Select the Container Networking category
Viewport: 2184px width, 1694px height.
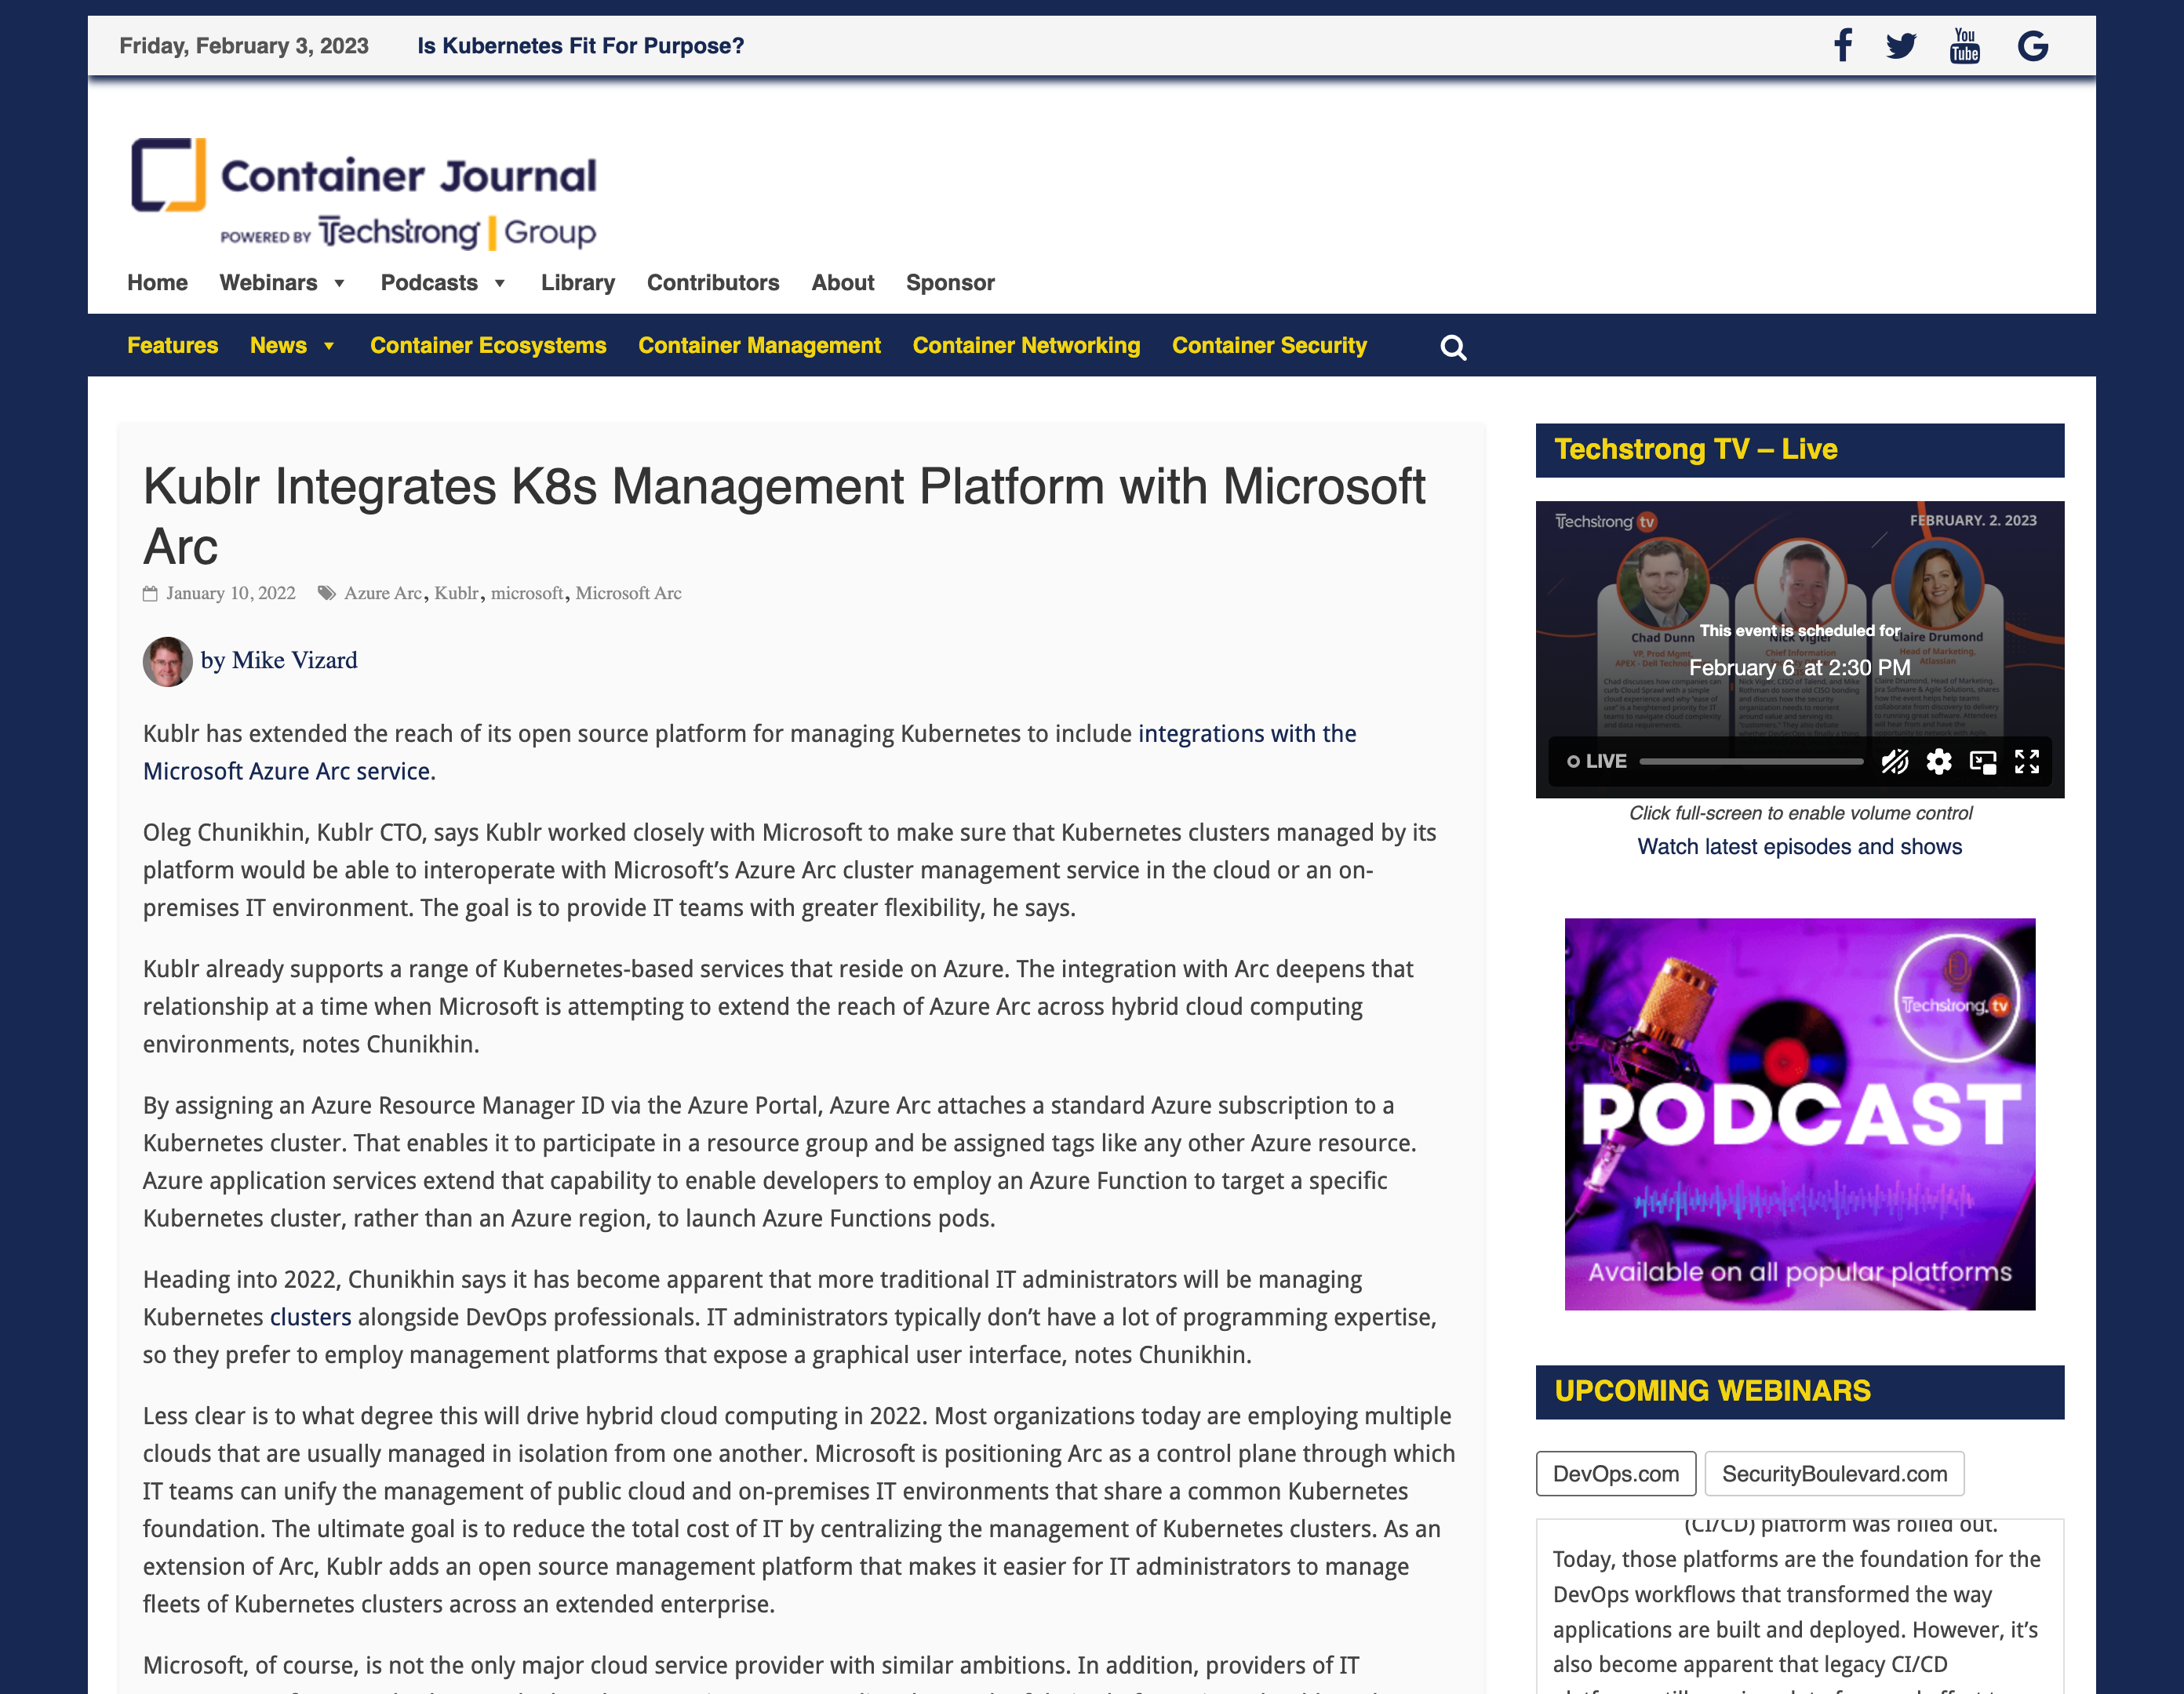click(1026, 345)
